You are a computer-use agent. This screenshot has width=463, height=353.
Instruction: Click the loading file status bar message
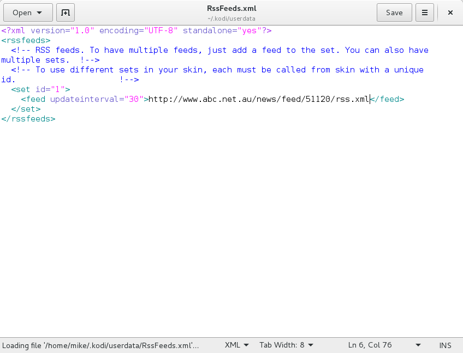coord(100,345)
